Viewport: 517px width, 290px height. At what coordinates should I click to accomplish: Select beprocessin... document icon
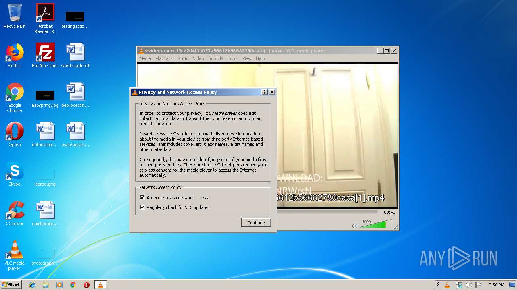75,95
